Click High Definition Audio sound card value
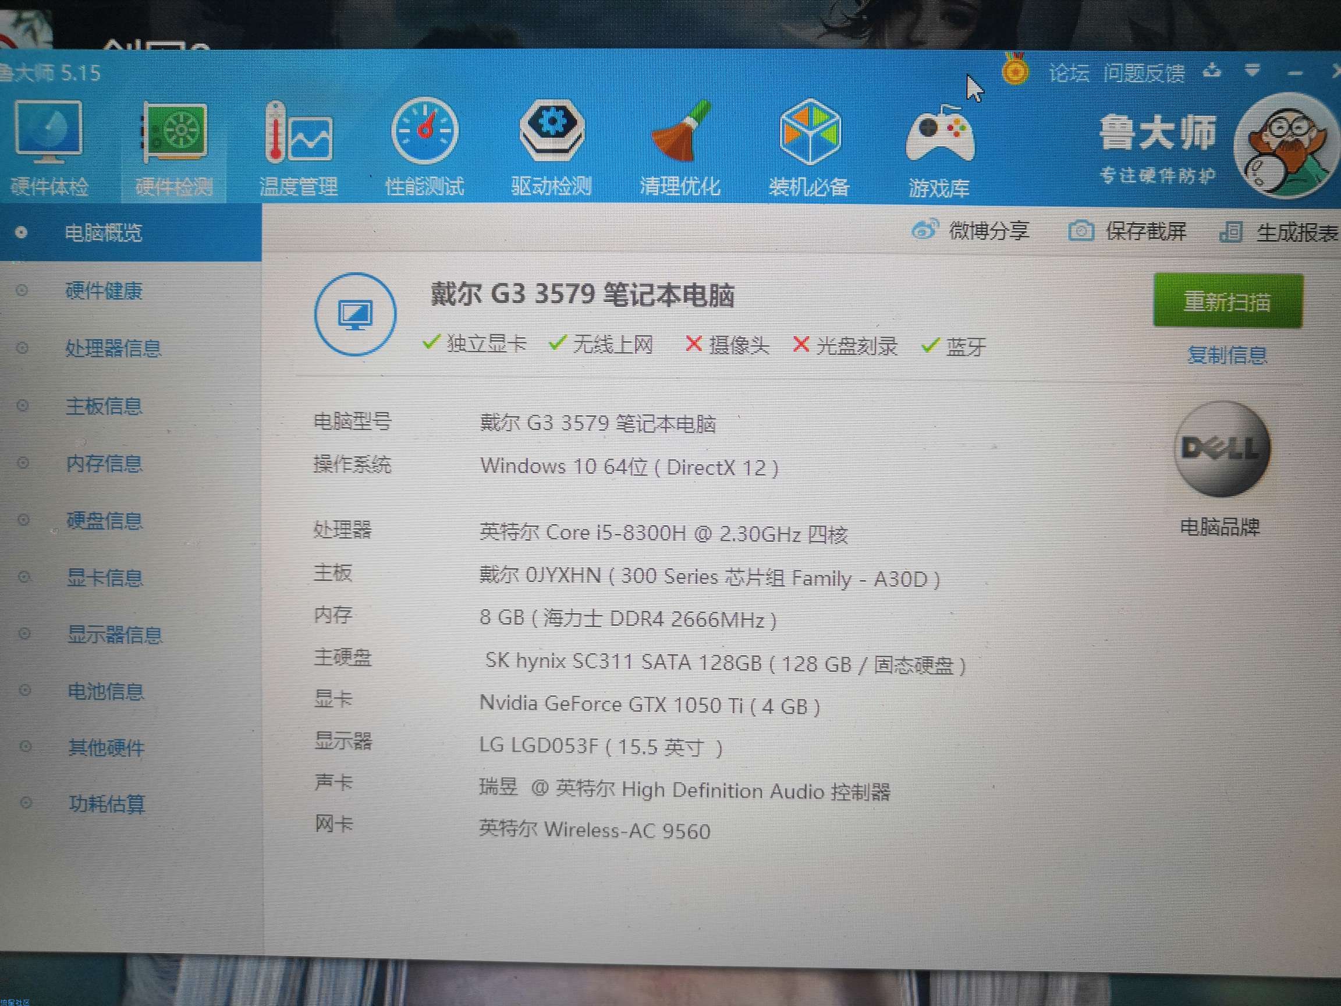 coord(684,790)
